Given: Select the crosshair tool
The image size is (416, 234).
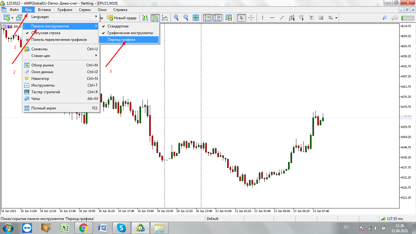Looking at the screenshot, I should pos(251,18).
